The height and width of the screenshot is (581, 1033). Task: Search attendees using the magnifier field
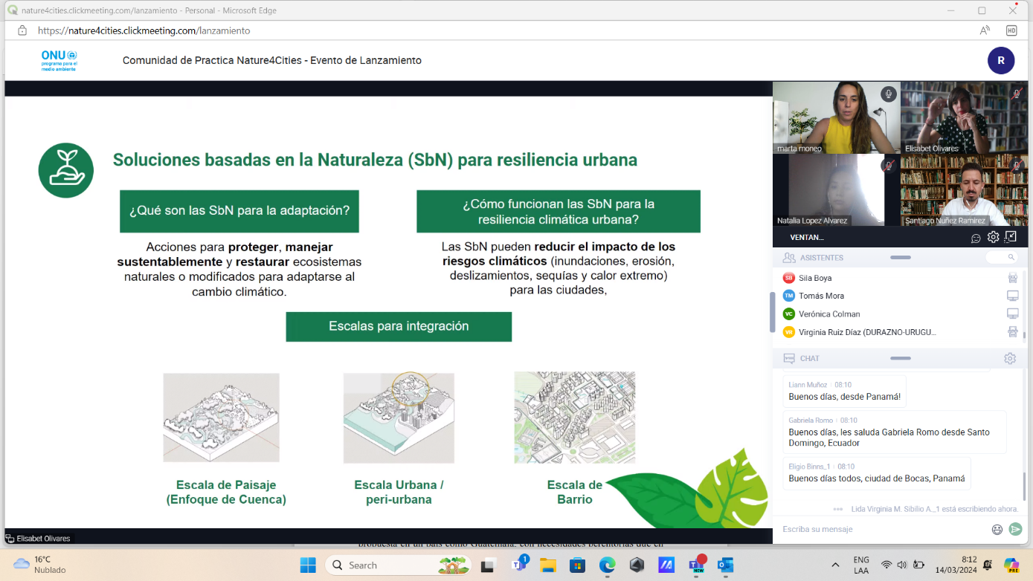[1002, 257]
